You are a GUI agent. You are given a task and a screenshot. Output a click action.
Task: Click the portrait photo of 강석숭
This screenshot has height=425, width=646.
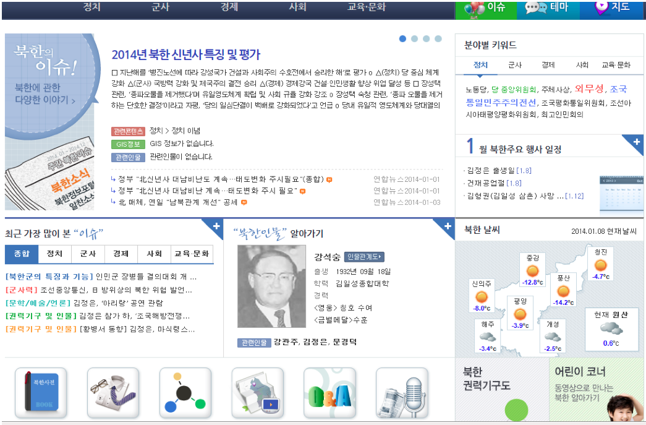click(271, 286)
